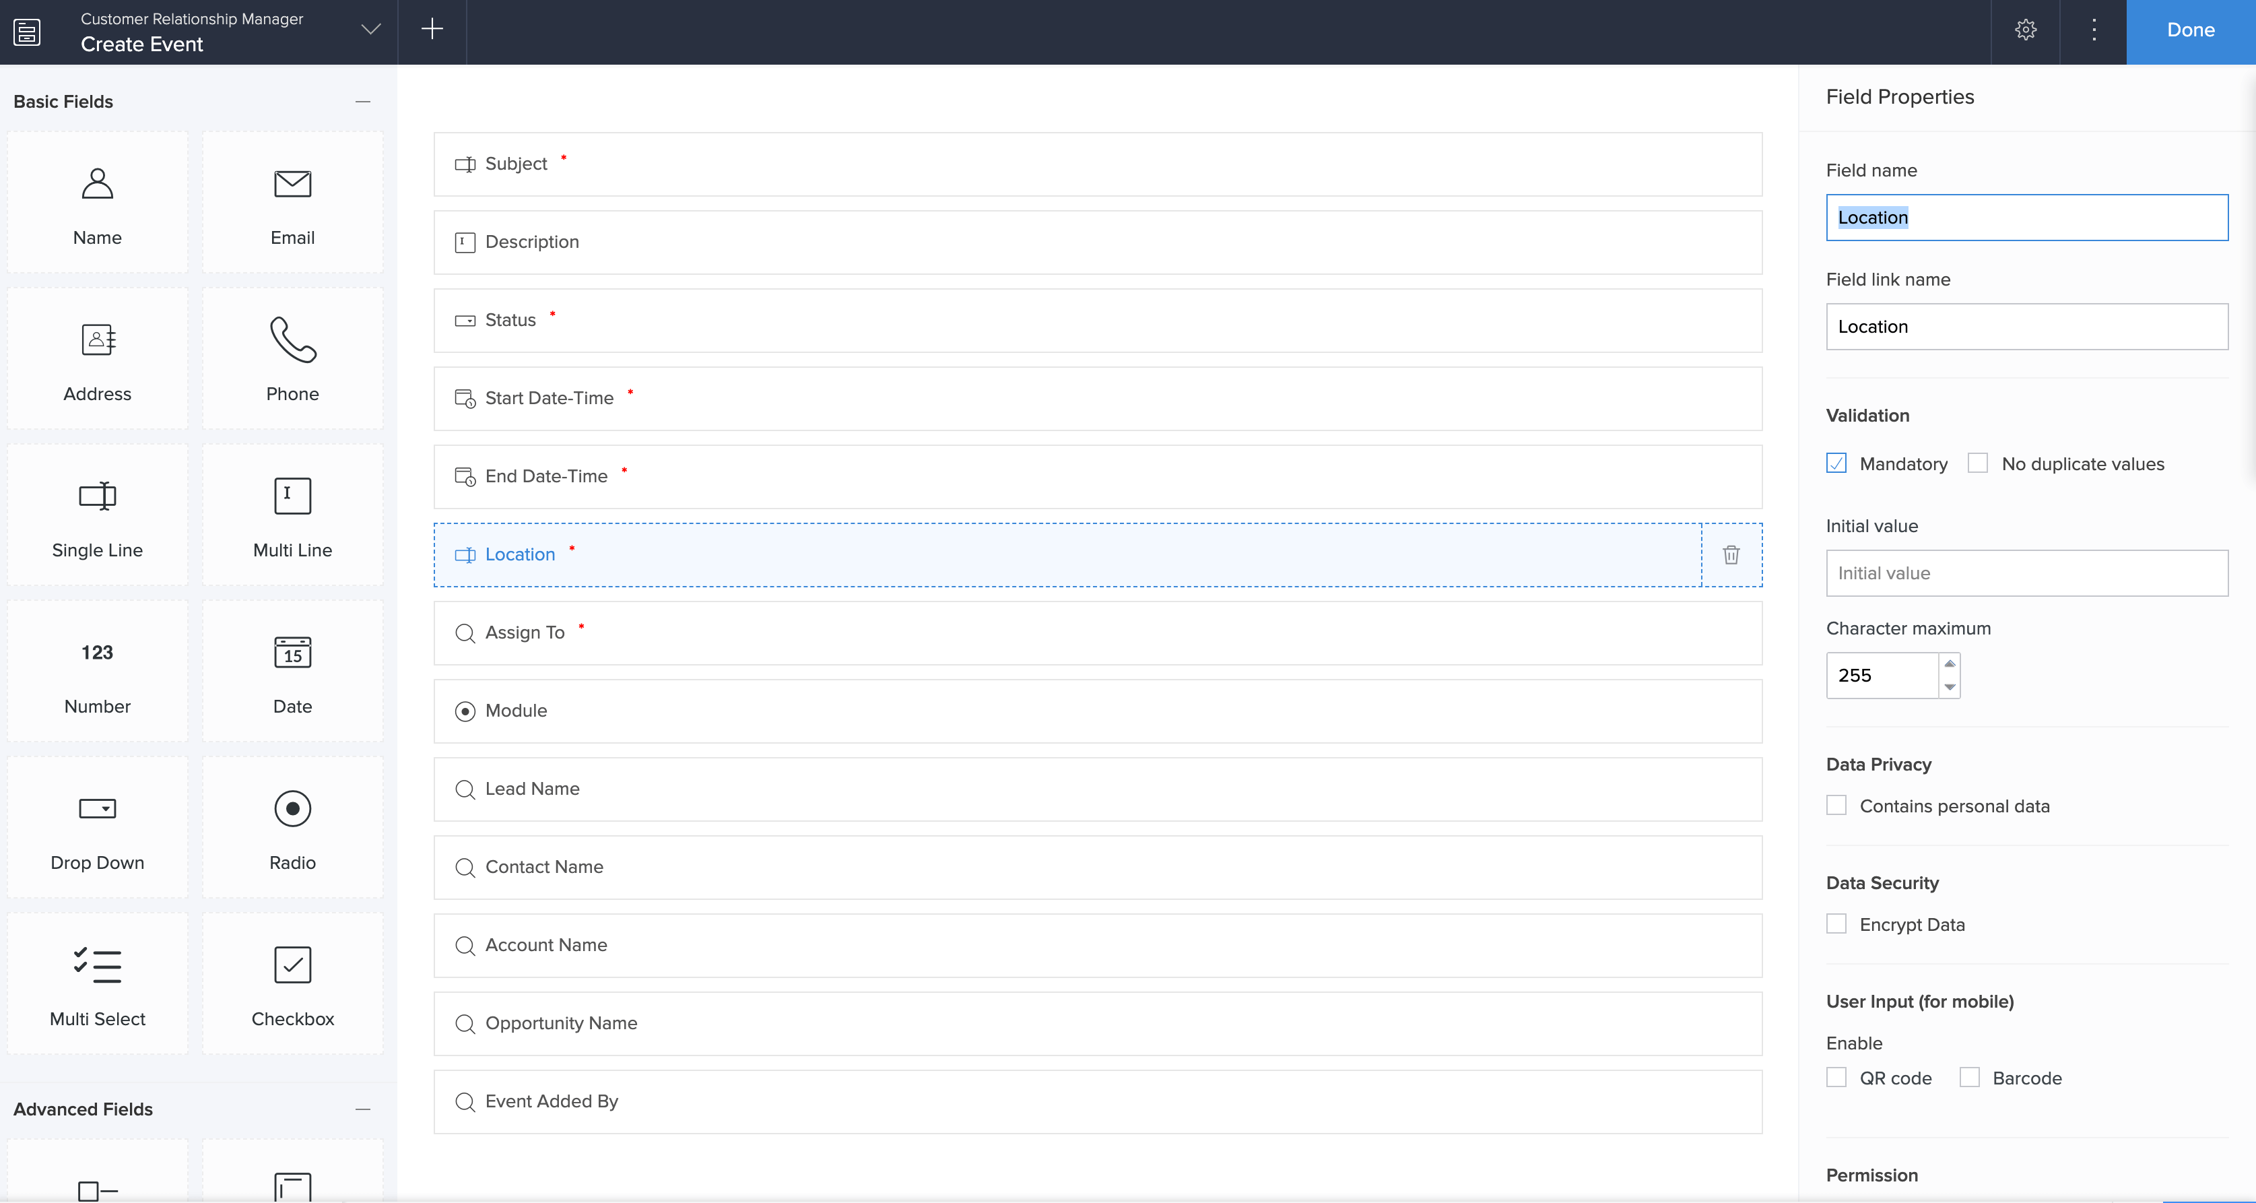
Task: Pick the Drop Down field tile
Action: [x=97, y=828]
